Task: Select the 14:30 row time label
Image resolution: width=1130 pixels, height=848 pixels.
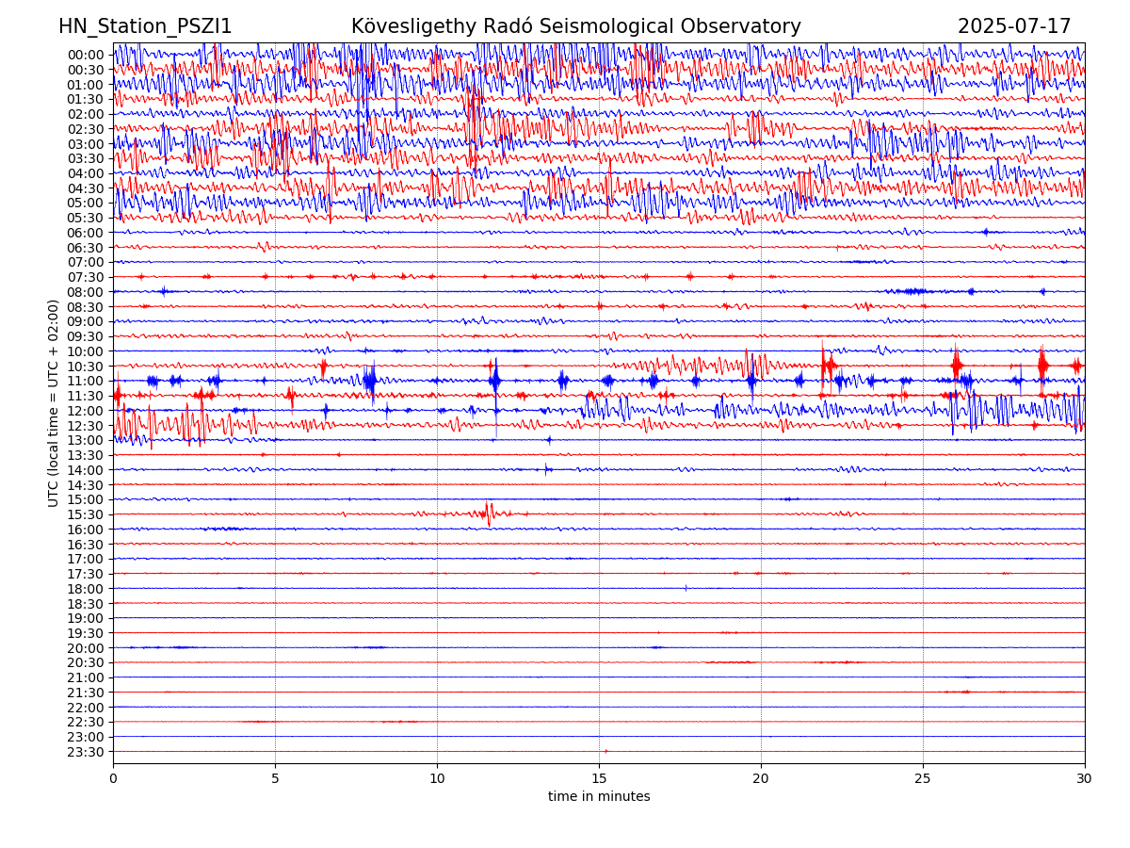Action: point(86,485)
